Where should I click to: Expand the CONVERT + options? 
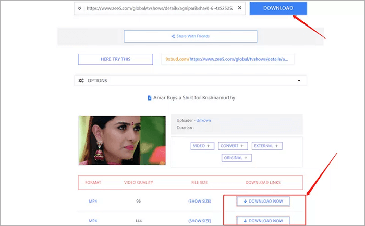(x=233, y=146)
